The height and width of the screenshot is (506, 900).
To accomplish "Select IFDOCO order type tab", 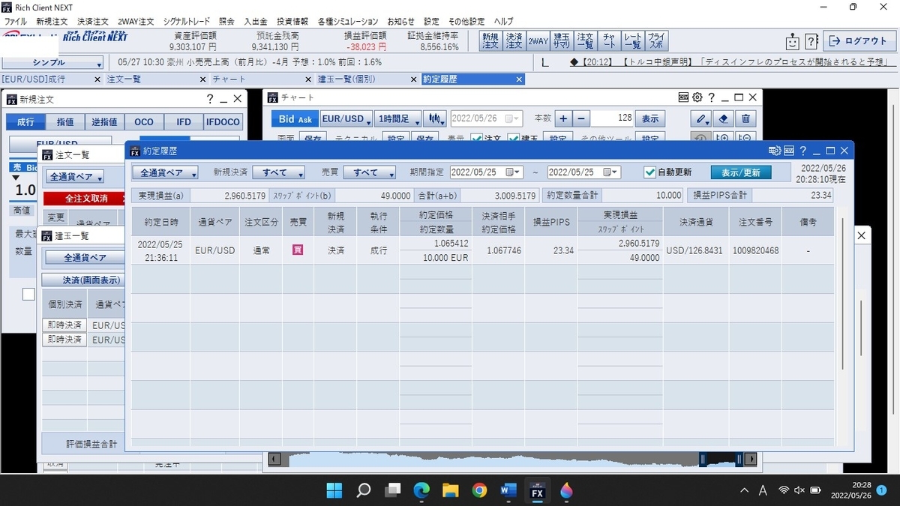I will [x=223, y=121].
